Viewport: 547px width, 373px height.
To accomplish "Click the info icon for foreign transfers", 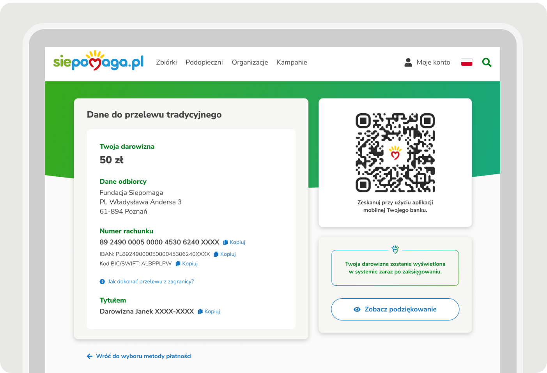I will pyautogui.click(x=102, y=282).
